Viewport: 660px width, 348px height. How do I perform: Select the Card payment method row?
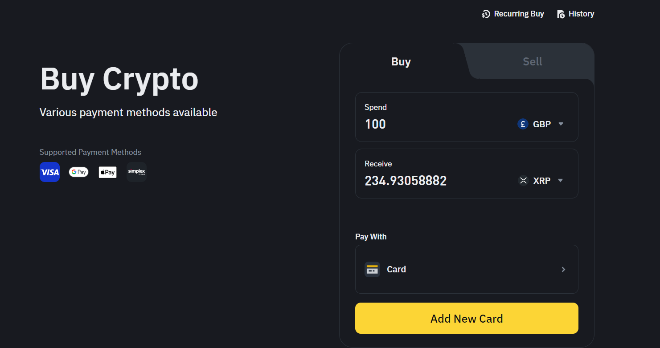click(467, 269)
